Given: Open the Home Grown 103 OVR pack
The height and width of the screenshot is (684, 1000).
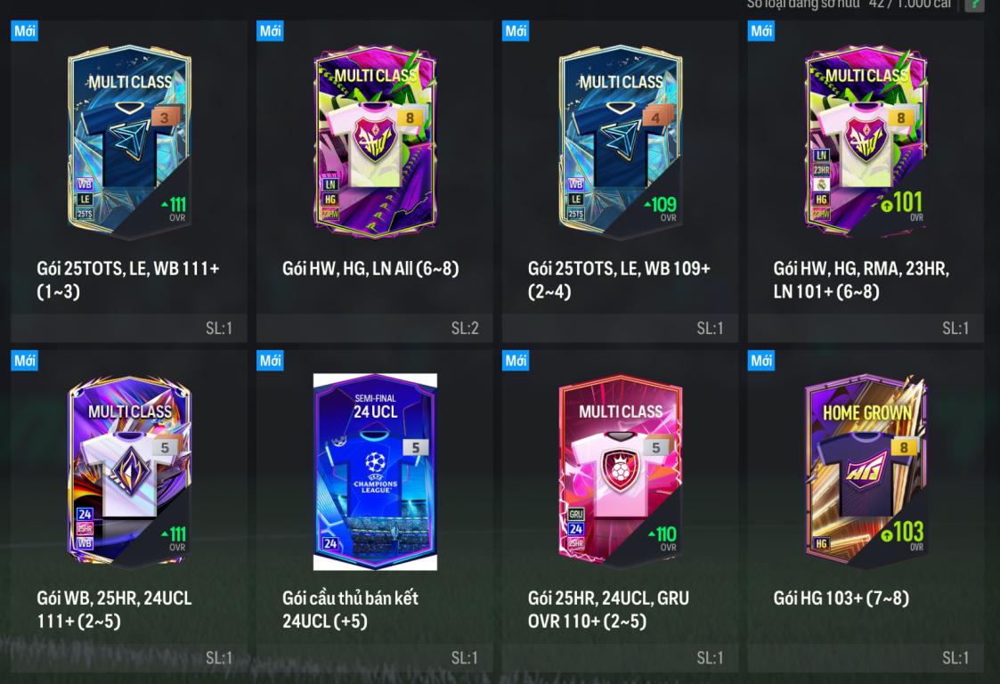Looking at the screenshot, I should (866, 510).
